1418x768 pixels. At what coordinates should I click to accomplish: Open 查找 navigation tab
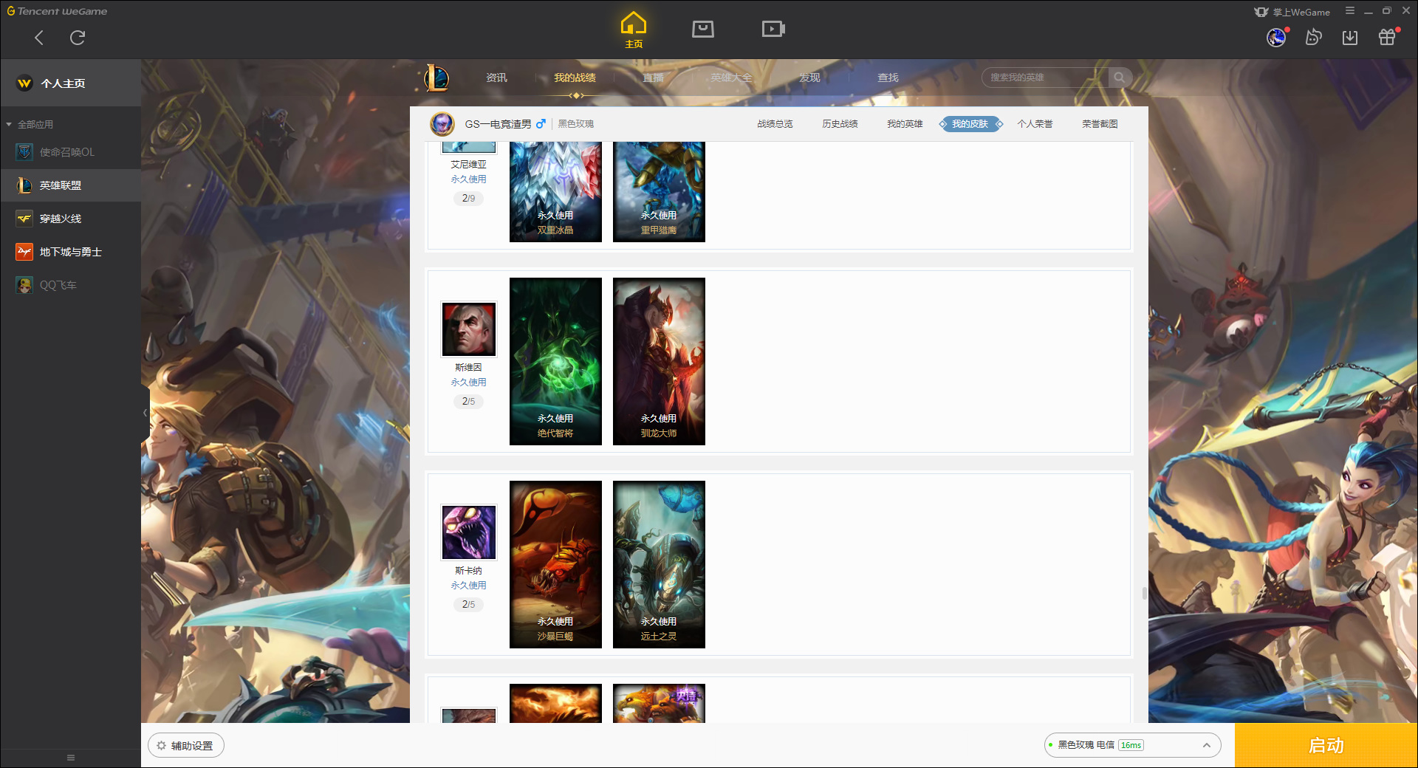click(x=888, y=78)
